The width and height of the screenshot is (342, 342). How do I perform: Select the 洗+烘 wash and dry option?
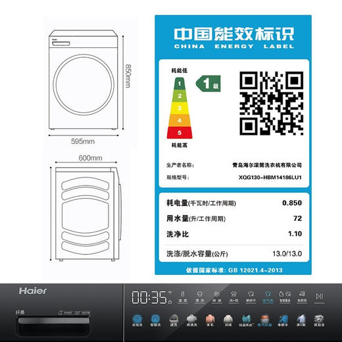233,297
